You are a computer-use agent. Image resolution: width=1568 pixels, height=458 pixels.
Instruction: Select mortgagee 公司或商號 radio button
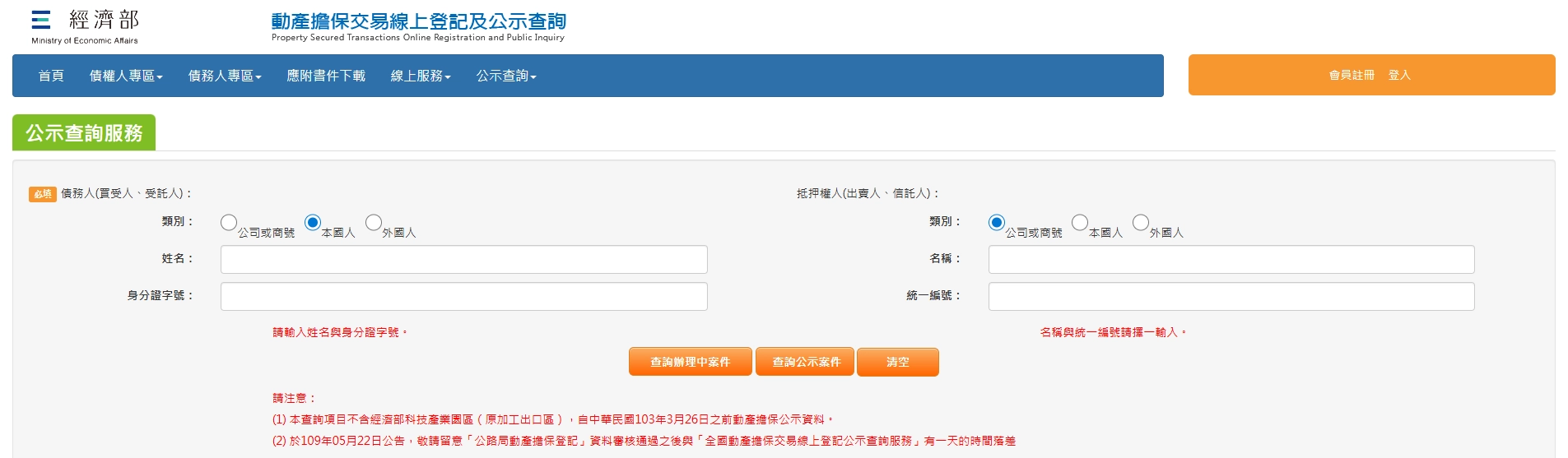coord(997,223)
